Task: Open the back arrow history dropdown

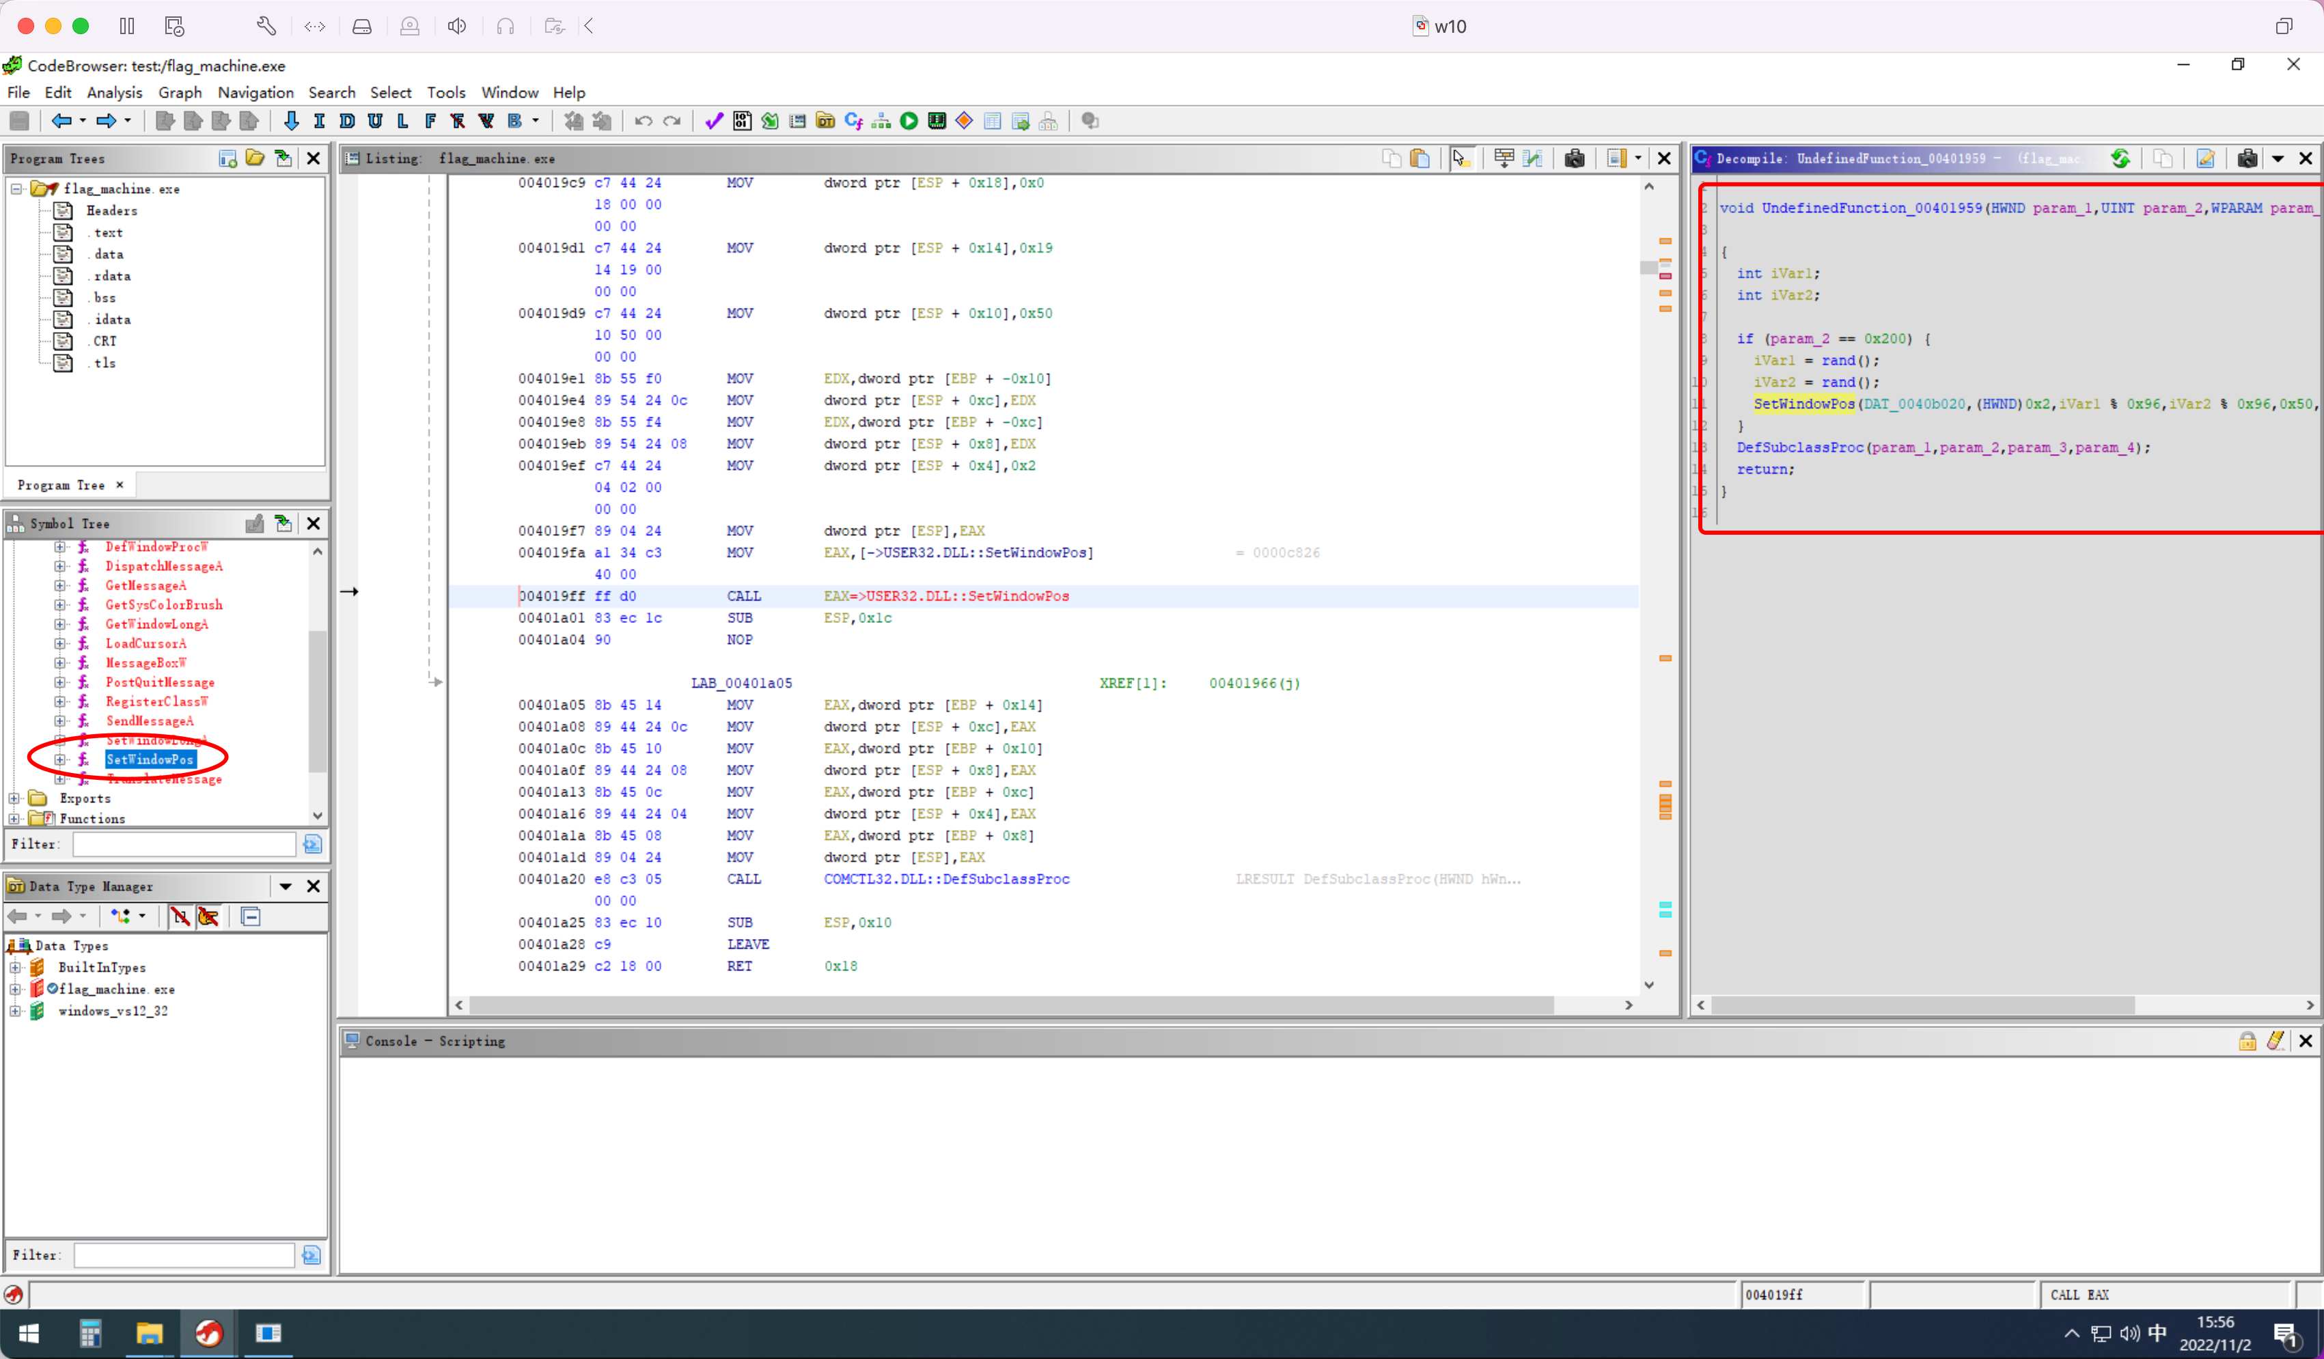Action: point(83,121)
